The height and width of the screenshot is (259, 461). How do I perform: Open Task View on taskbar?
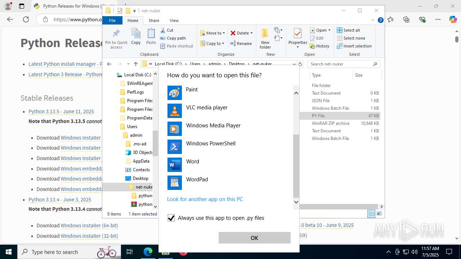tap(130, 252)
